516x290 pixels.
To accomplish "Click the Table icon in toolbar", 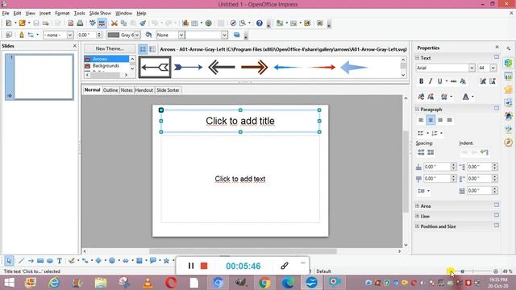I will click(x=194, y=23).
